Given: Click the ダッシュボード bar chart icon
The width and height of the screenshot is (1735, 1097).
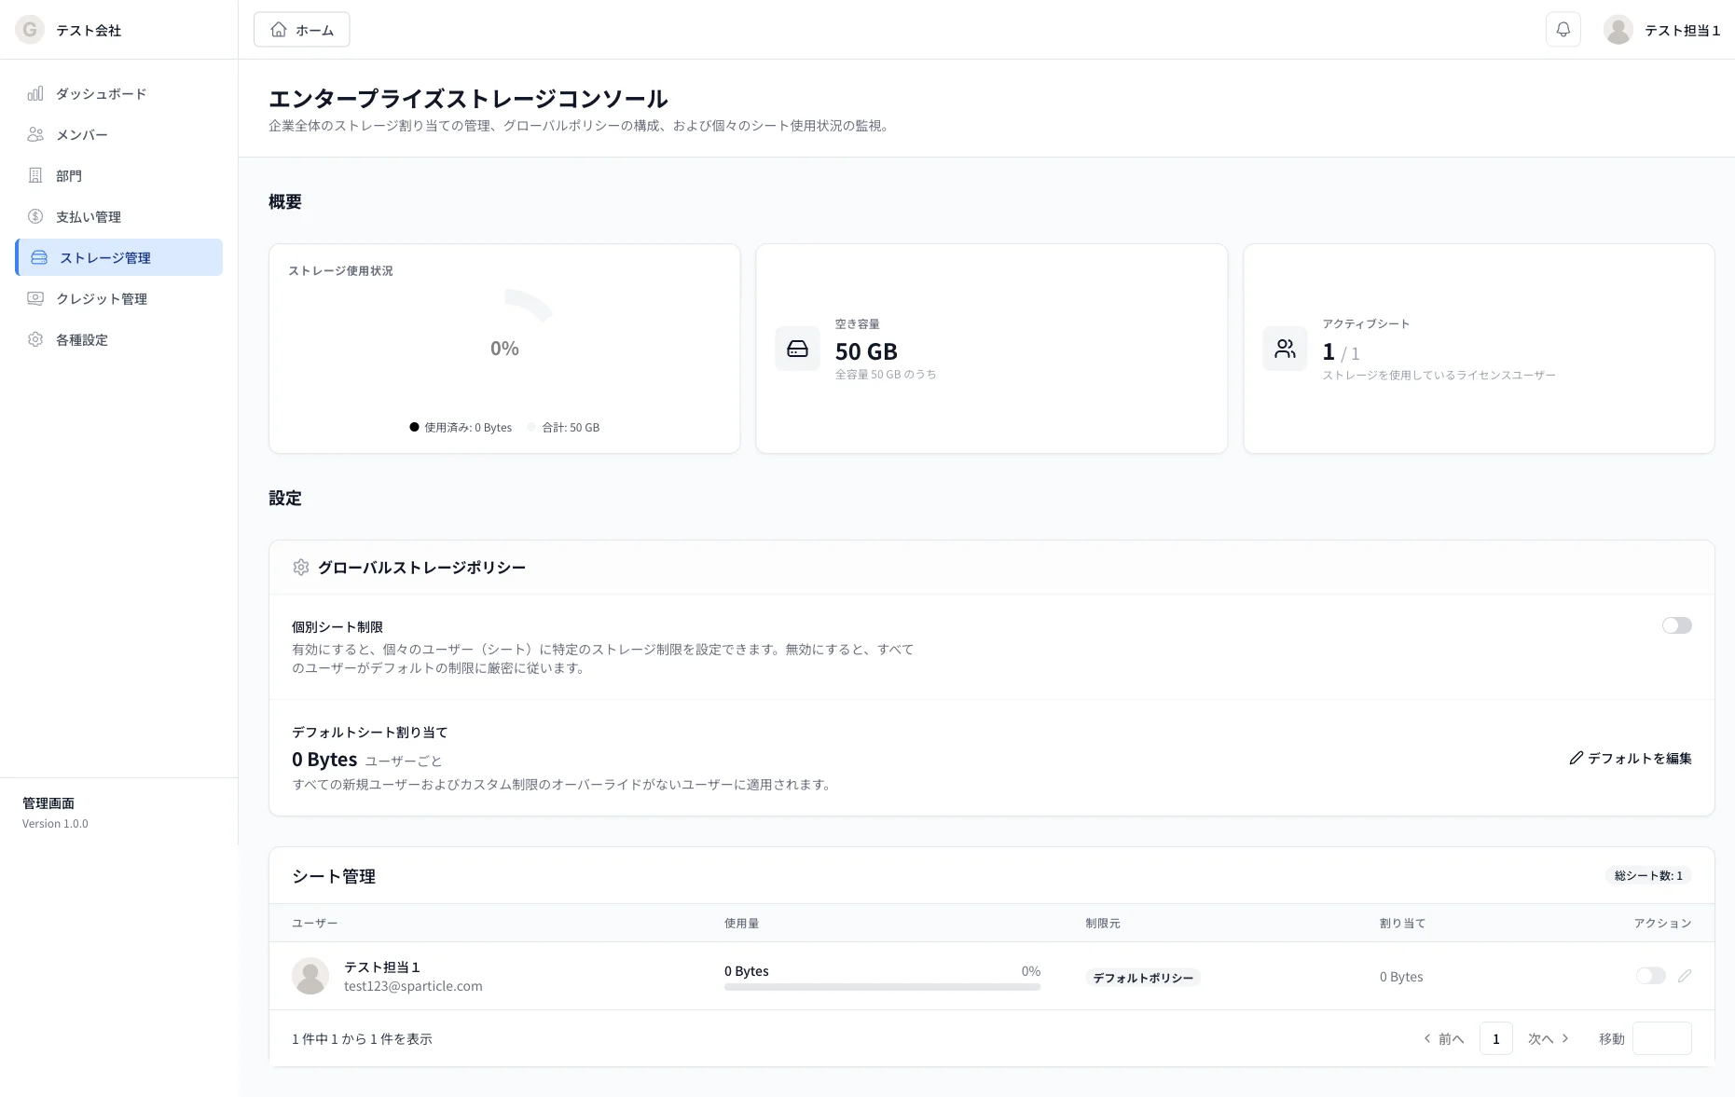Looking at the screenshot, I should click(x=35, y=93).
